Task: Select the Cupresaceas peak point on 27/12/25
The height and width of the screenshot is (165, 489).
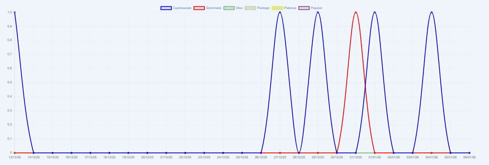Action: 280,12
